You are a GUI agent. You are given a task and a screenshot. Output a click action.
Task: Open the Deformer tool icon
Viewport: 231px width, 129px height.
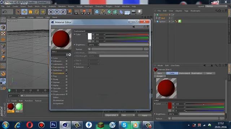(x=121, y=12)
